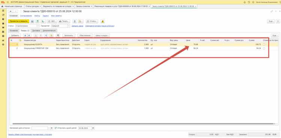Click the Добавить button
The width and height of the screenshot is (281, 138).
click(15, 36)
